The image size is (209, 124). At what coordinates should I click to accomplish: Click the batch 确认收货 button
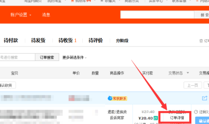[x=8, y=85]
